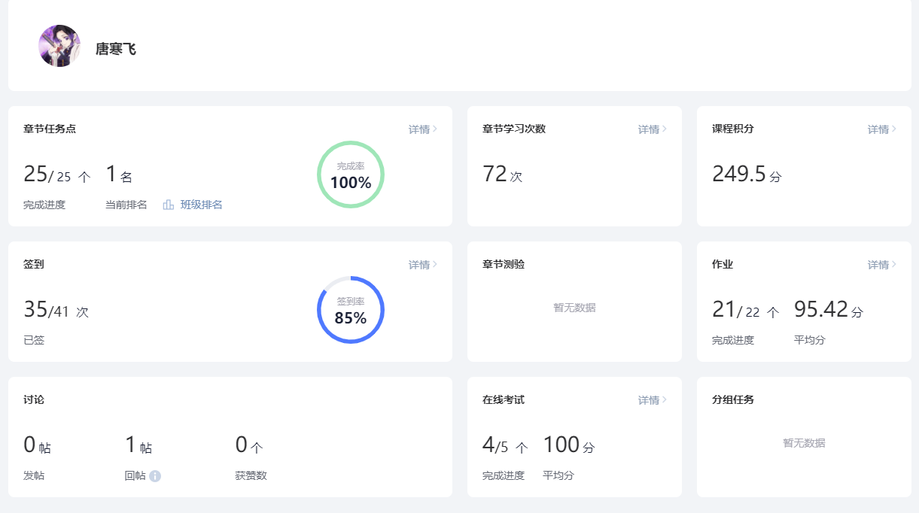Click the class ranking bar chart icon

(x=169, y=205)
